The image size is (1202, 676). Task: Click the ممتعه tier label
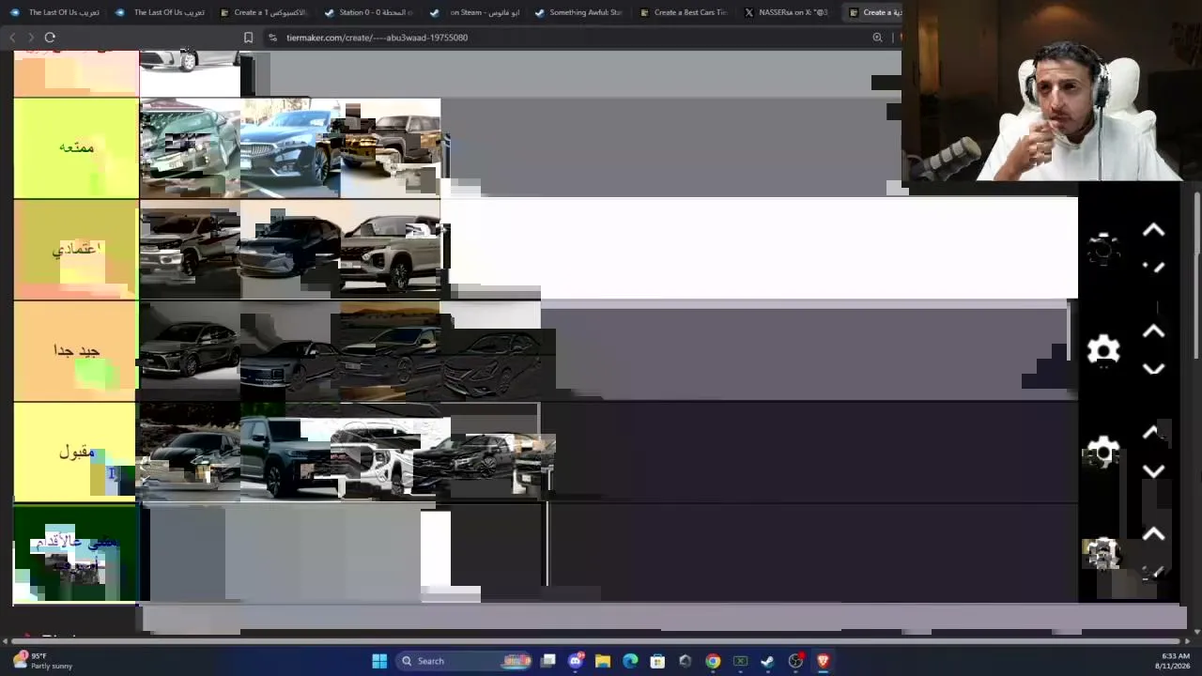(x=76, y=148)
